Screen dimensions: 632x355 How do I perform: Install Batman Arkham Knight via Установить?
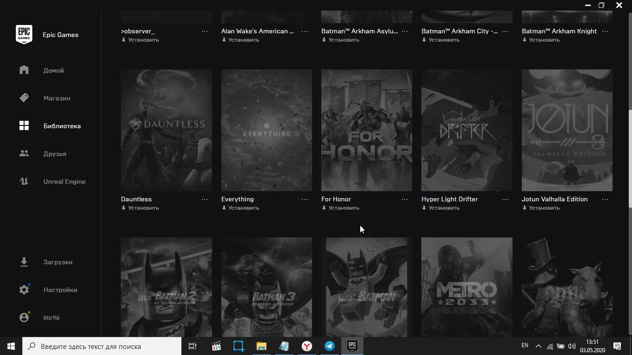pyautogui.click(x=541, y=40)
